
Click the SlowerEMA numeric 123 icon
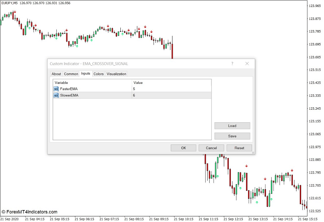tap(56, 95)
